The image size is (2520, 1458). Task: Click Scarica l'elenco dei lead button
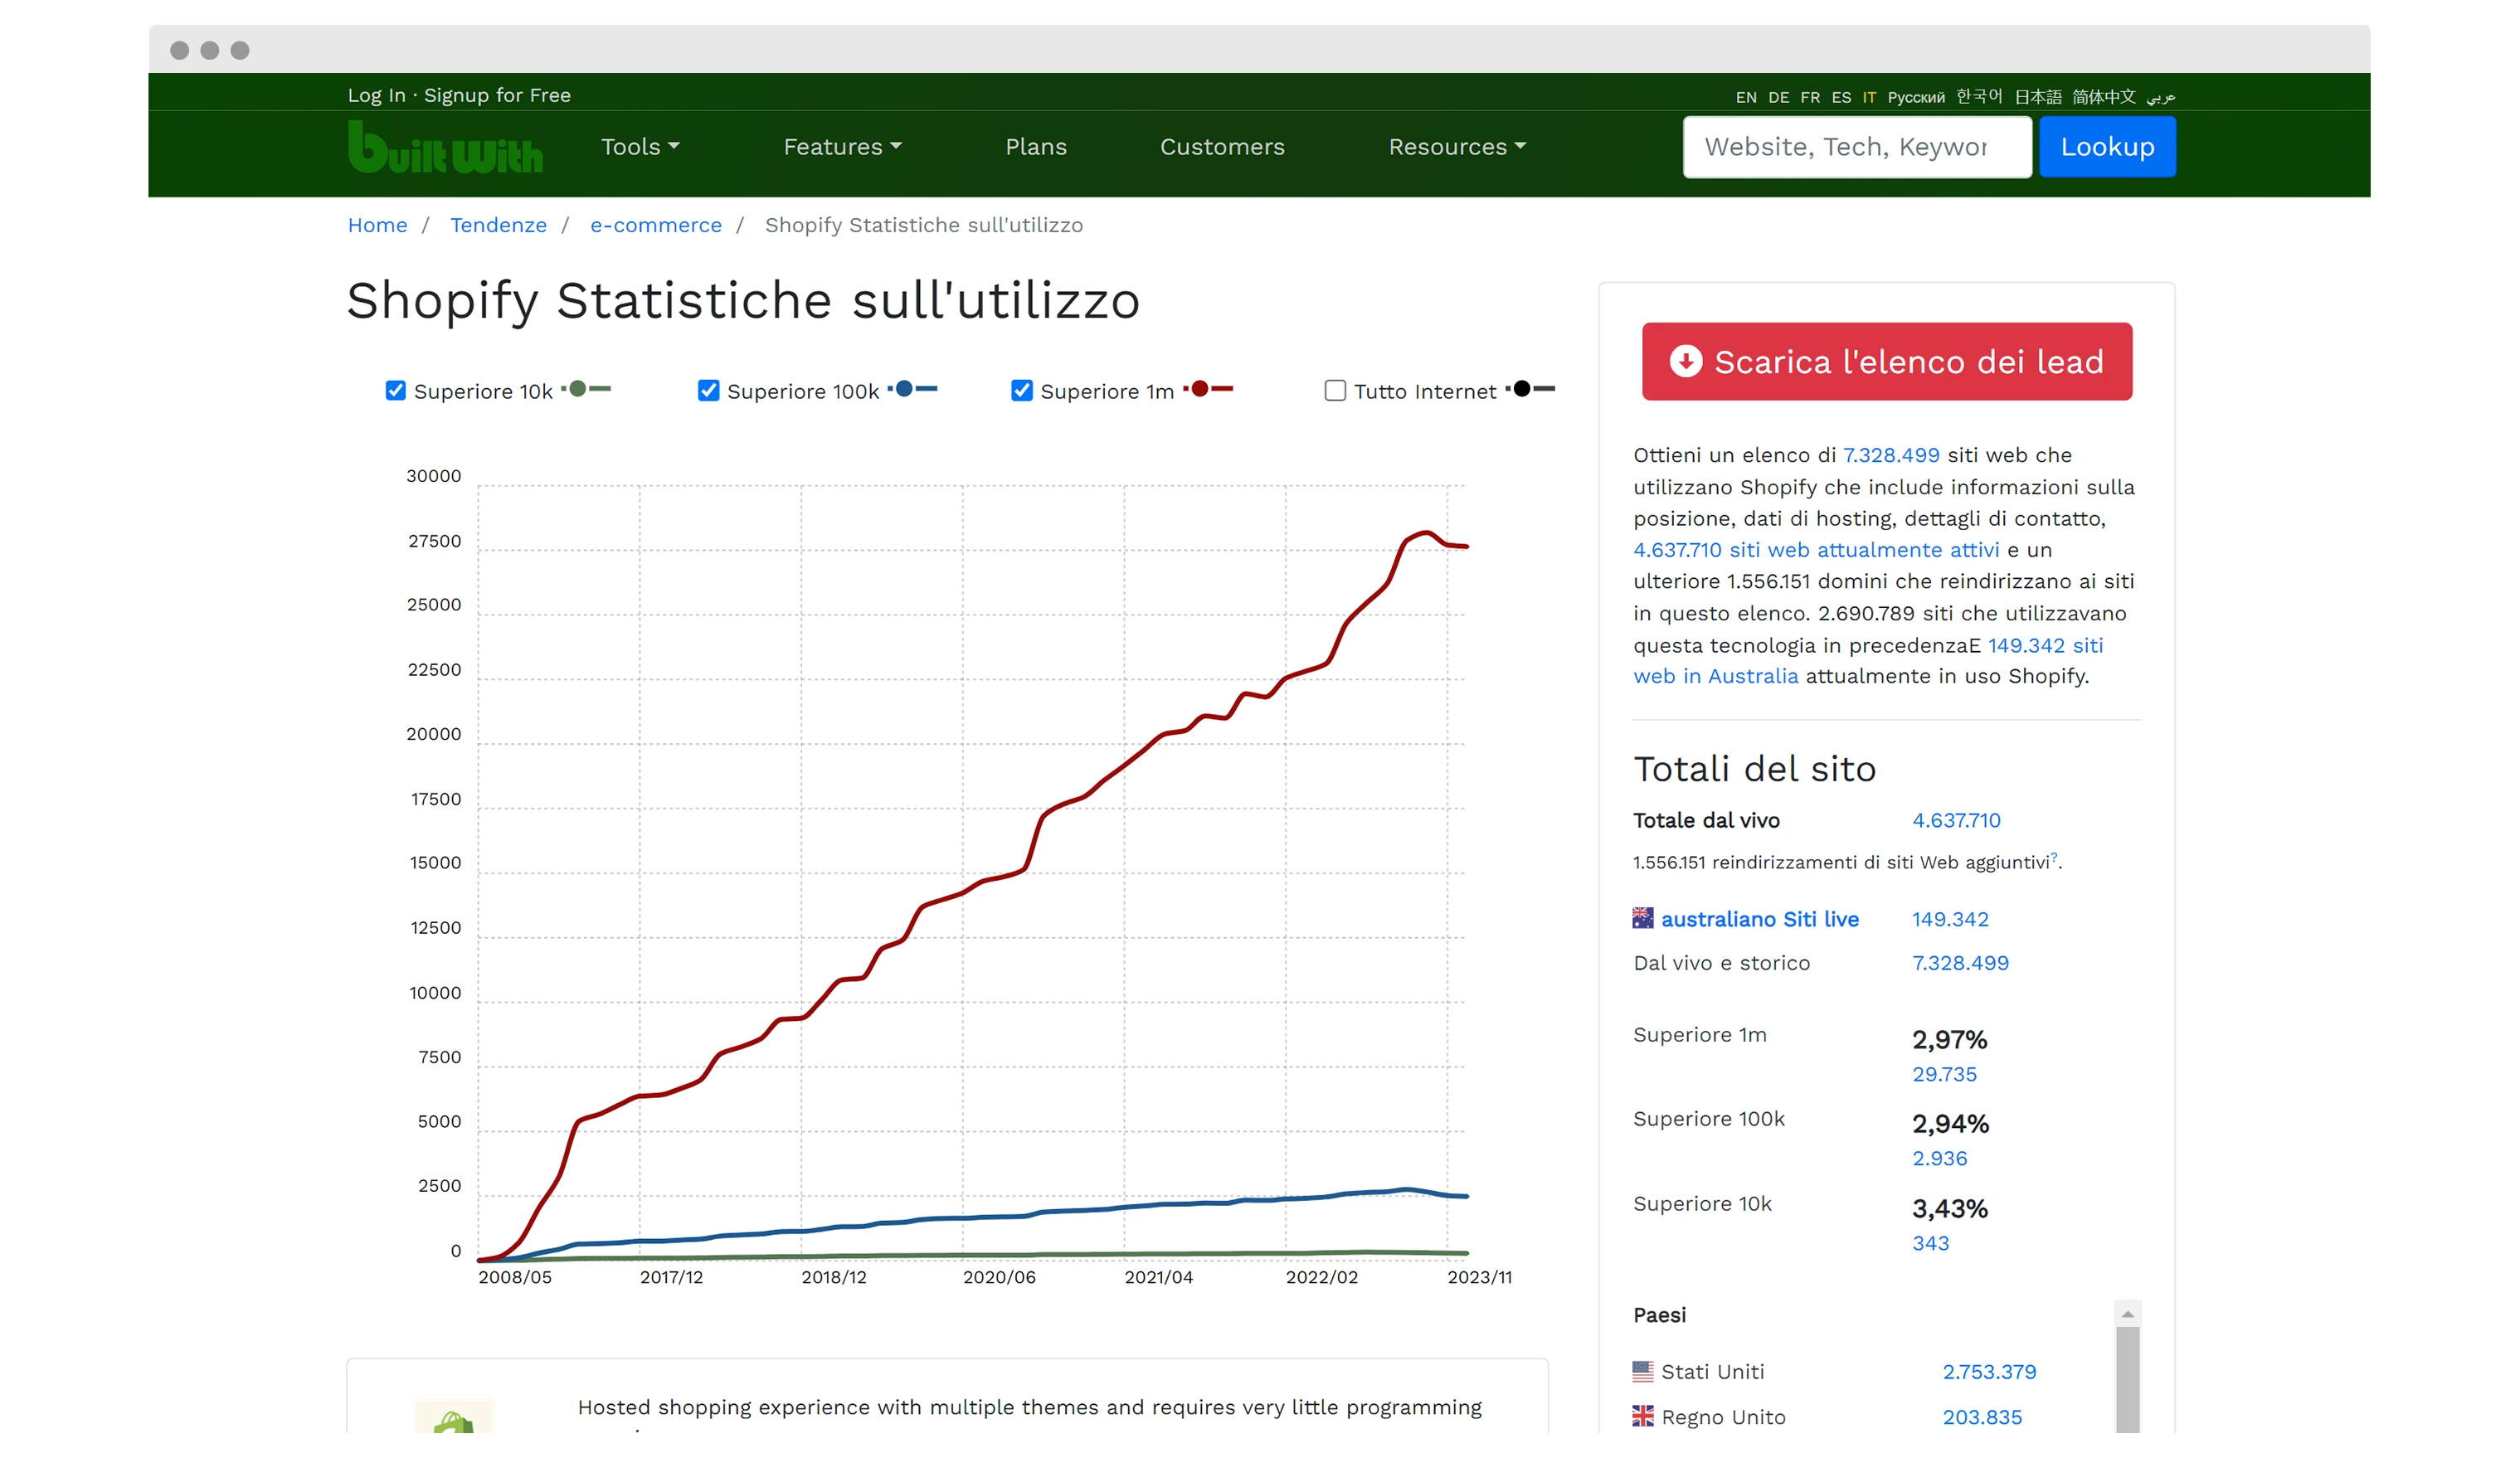coord(1886,361)
